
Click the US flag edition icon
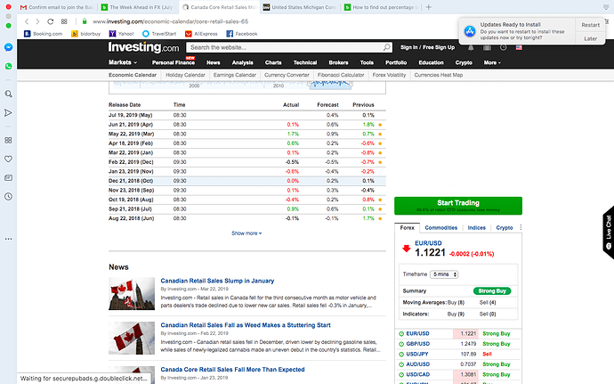pos(519,47)
